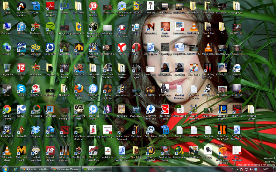The width and height of the screenshot is (276, 172).
Task: Select Euro Truck Simulator 2 icon
Action: click(x=108, y=68)
